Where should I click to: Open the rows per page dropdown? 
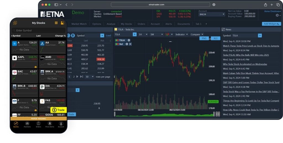pyautogui.click(x=90, y=77)
